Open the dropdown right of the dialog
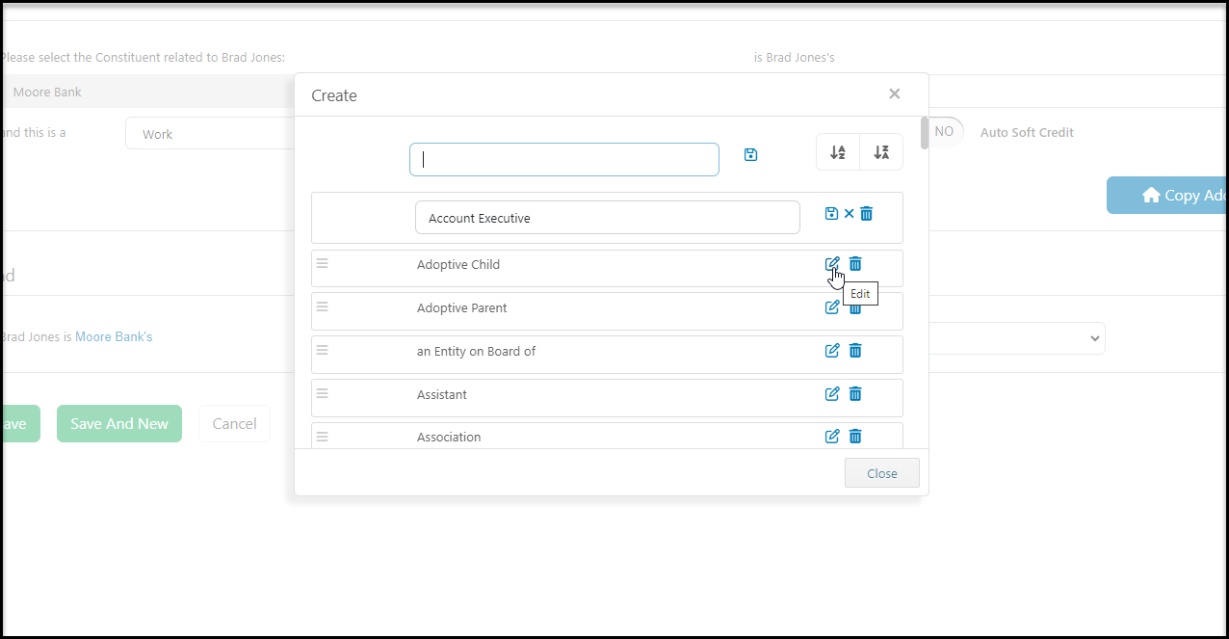 [1017, 338]
